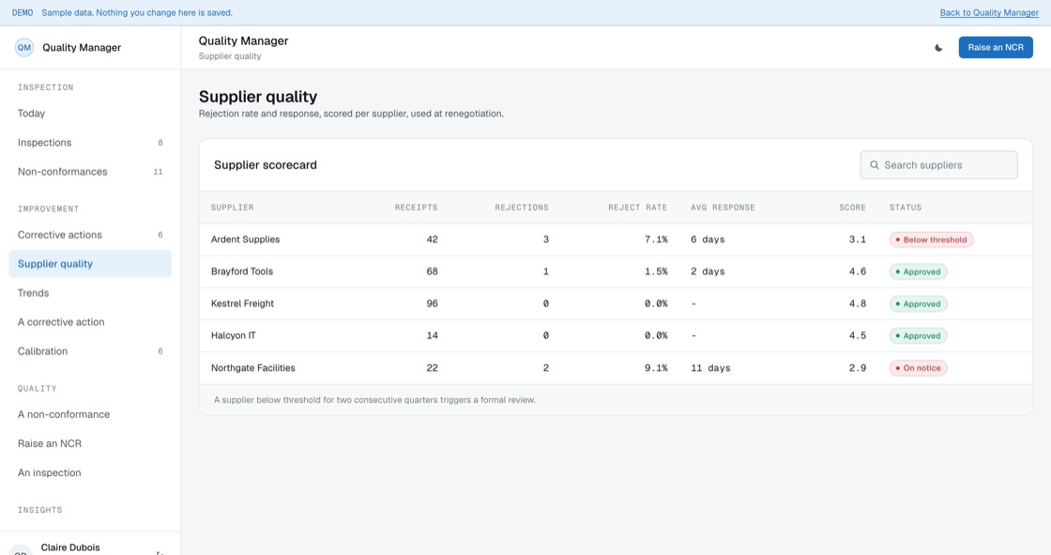The image size is (1051, 555).
Task: Click the score 4.8 for Kestrel Freight
Action: click(858, 303)
